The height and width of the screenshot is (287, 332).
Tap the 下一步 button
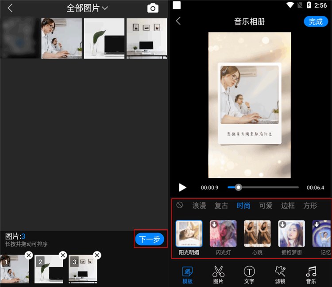point(150,239)
